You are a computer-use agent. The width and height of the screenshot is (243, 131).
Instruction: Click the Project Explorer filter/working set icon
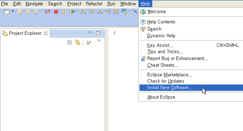[x=89, y=43]
